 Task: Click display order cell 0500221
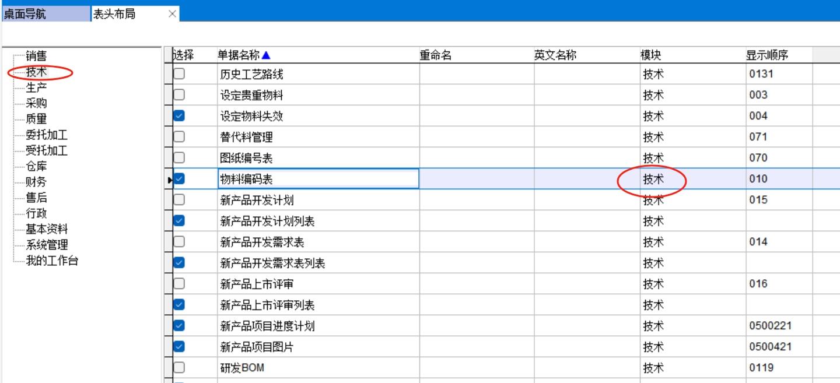pyautogui.click(x=770, y=326)
